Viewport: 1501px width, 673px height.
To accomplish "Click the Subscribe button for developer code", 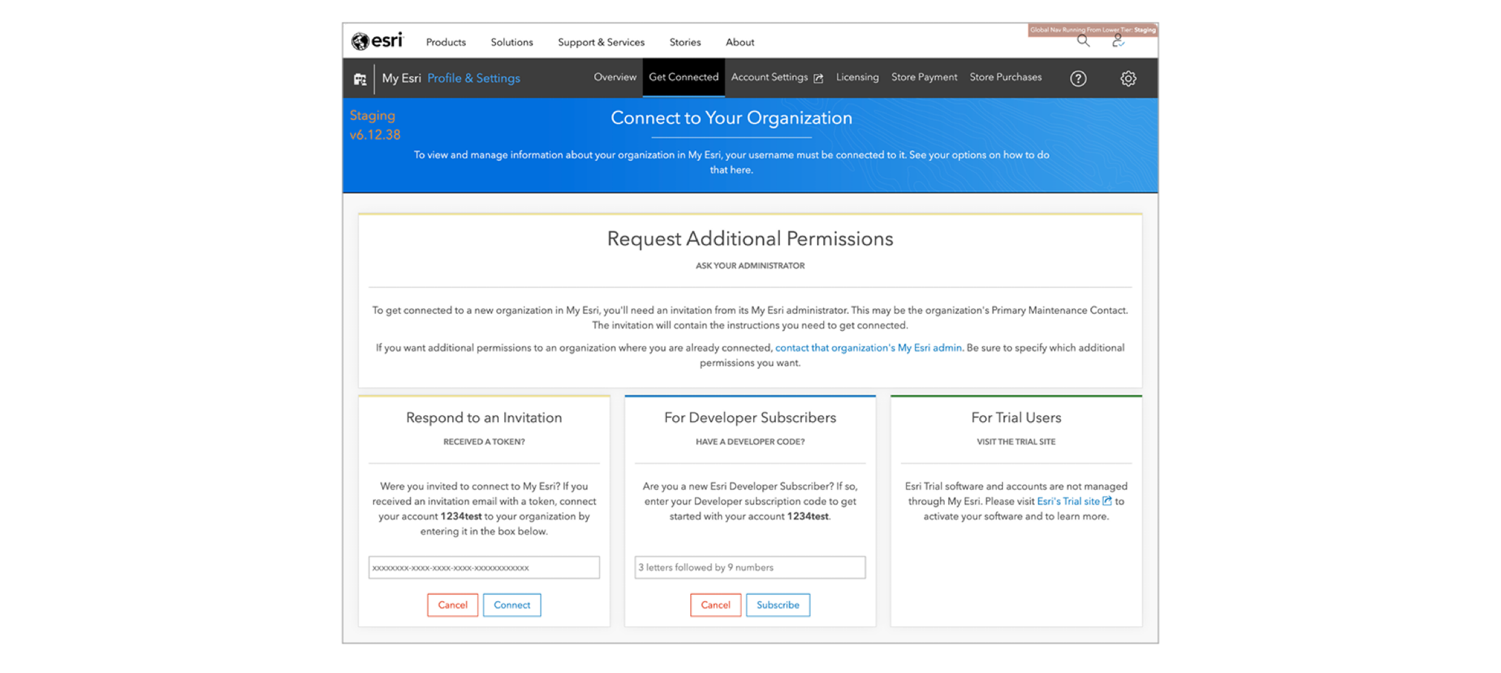I will [777, 604].
